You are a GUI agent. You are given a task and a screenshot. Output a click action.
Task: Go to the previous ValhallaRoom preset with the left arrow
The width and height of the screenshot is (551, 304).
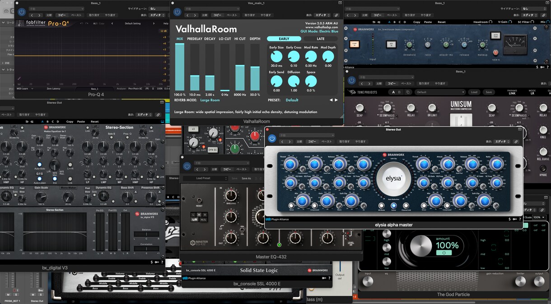[331, 100]
